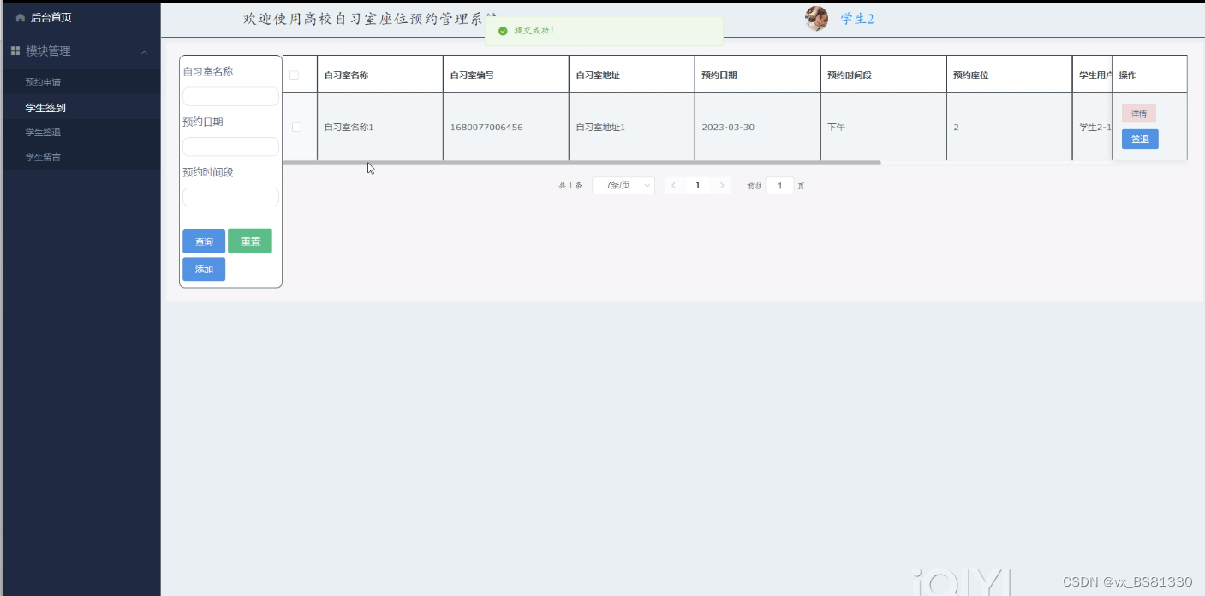Open the 学生留言 menu item
Screen dimensions: 1205x596
[43, 158]
